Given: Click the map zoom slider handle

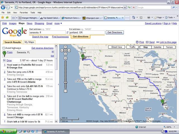Looking at the screenshot, I should tap(65, 82).
